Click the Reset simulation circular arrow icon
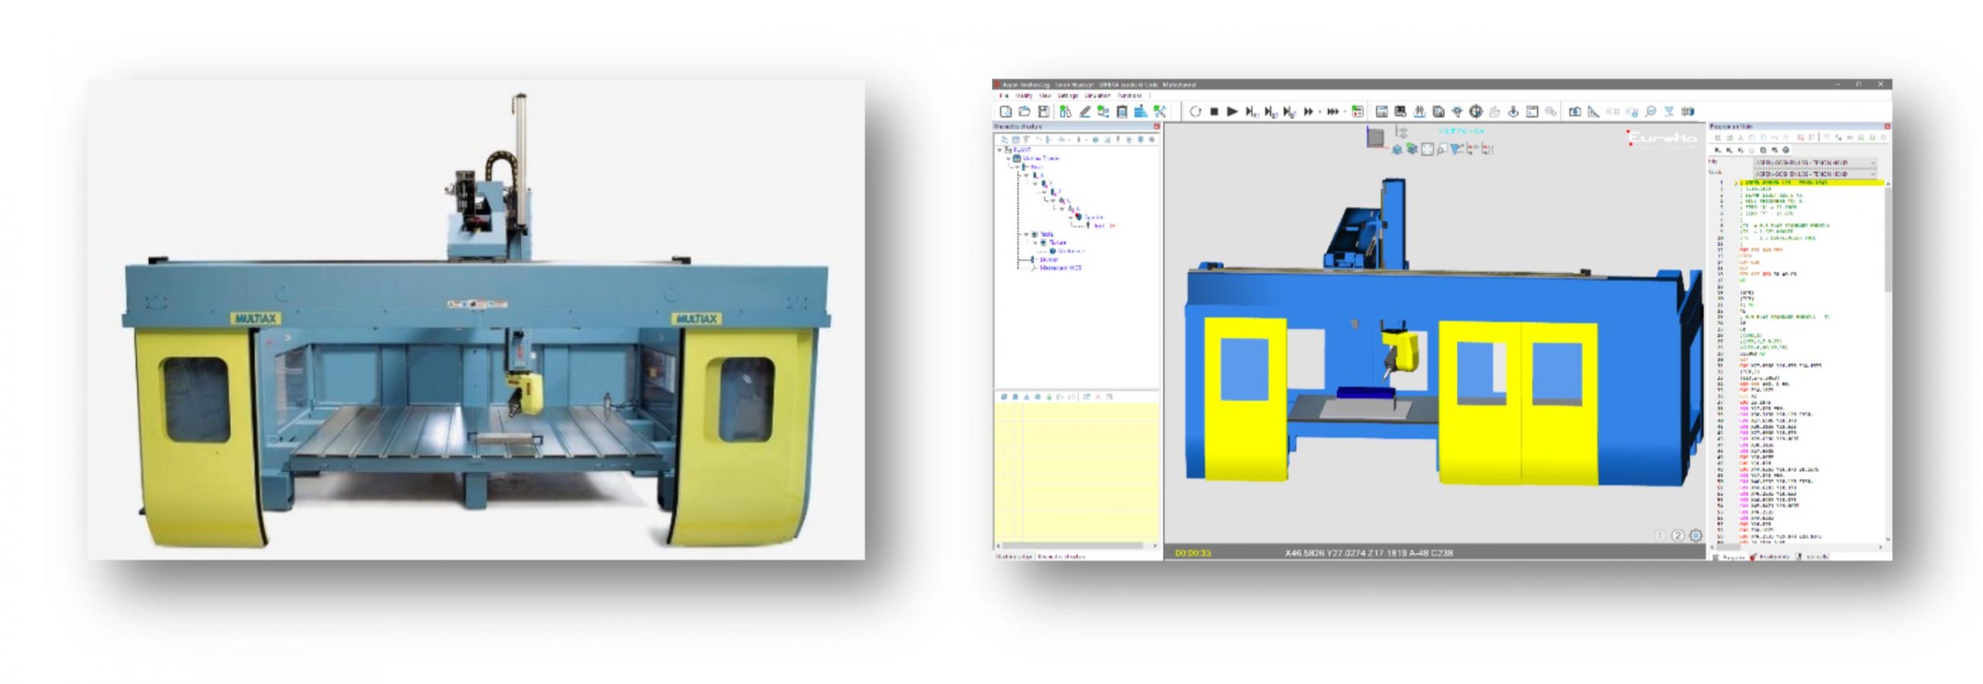 [x=1195, y=112]
